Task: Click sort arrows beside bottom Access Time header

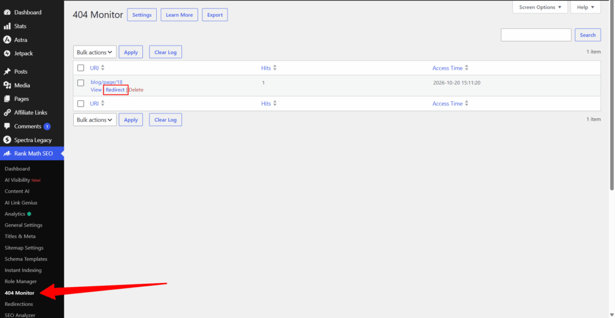Action: (x=466, y=103)
